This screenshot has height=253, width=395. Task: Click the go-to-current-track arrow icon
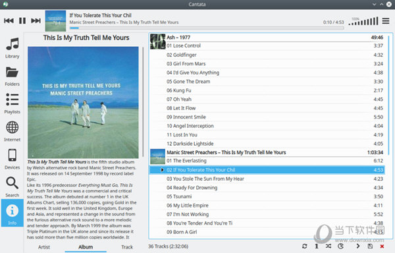(x=358, y=246)
